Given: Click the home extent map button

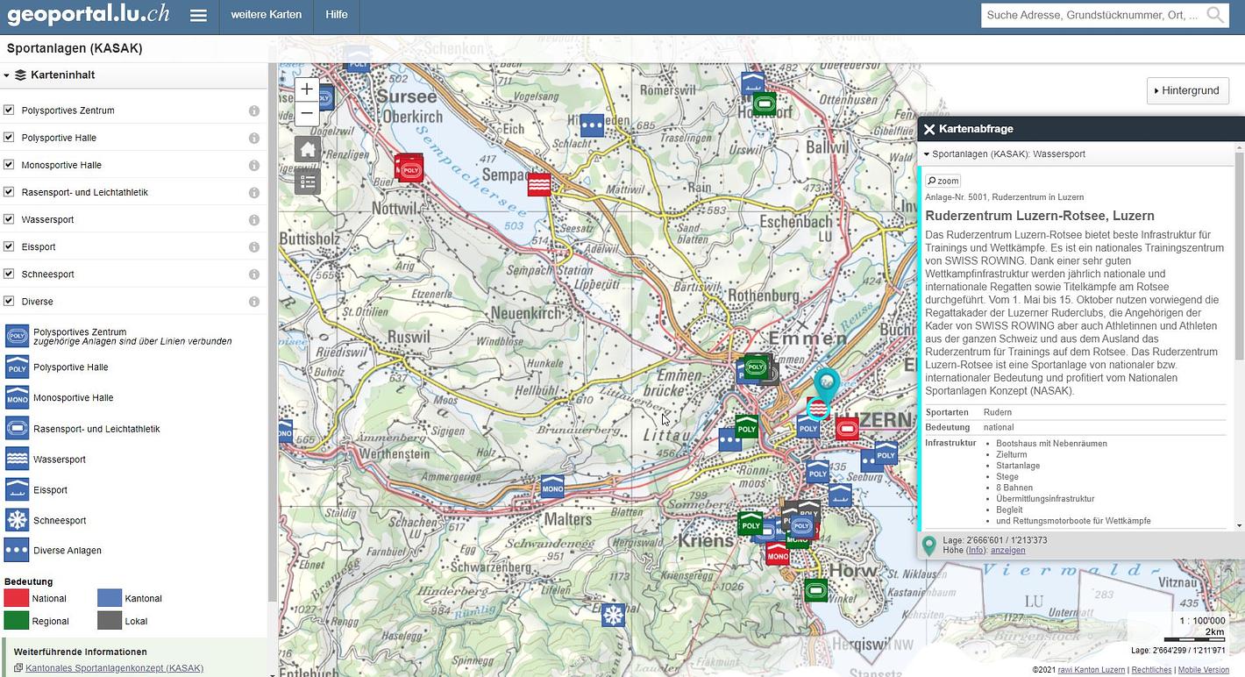Looking at the screenshot, I should (x=307, y=150).
